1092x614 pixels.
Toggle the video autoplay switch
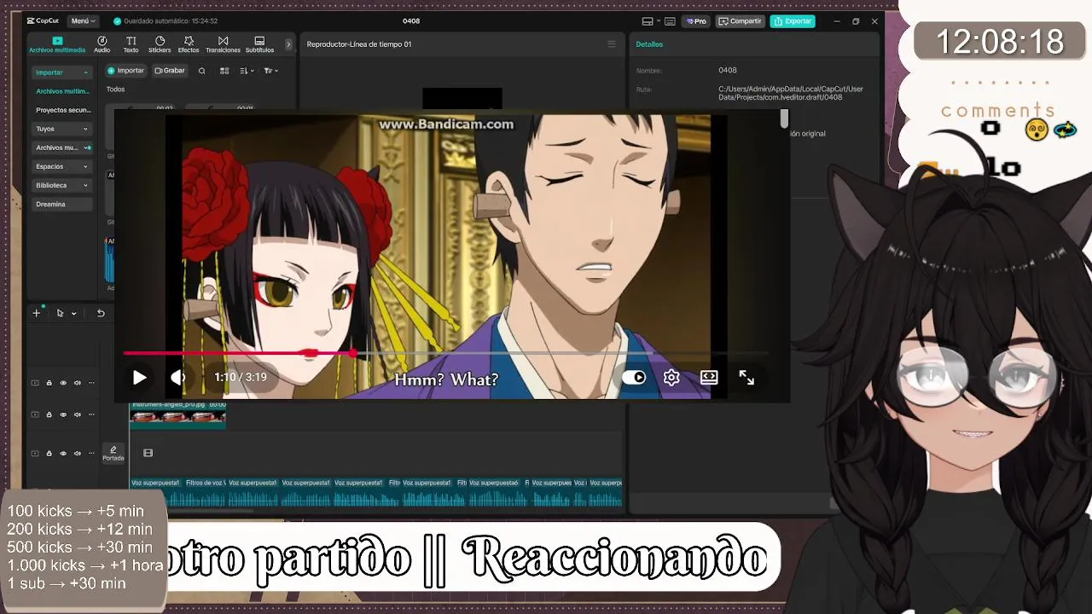(634, 378)
